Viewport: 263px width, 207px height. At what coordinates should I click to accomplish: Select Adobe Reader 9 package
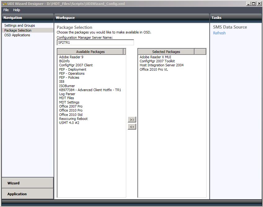click(x=71, y=57)
